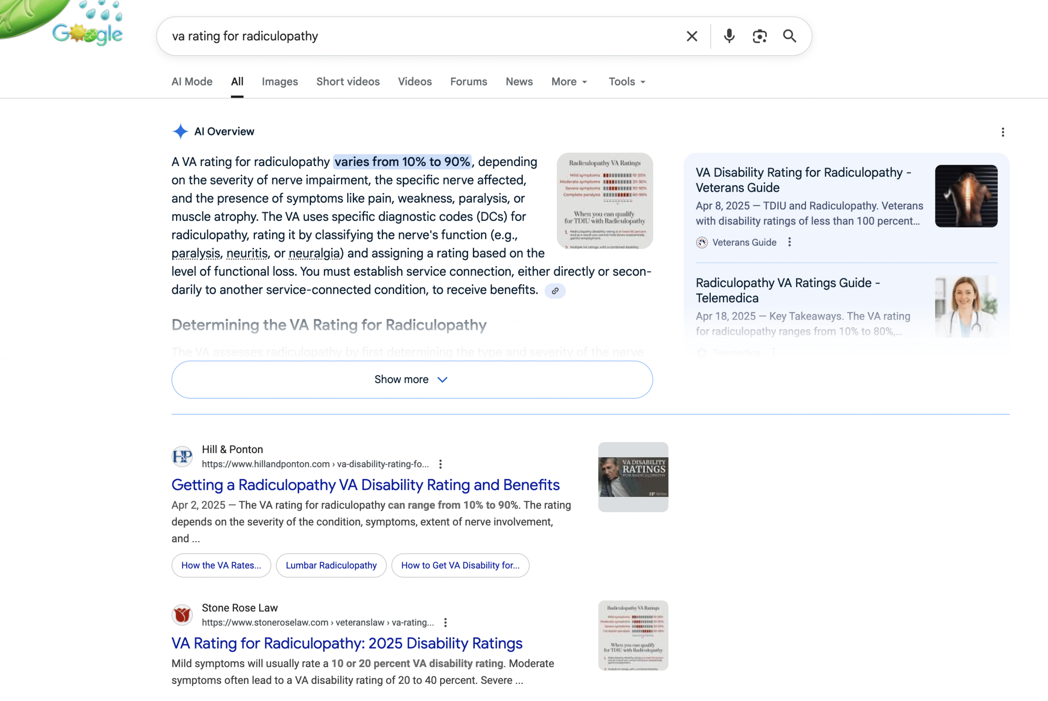Click the Google doodle logo
The height and width of the screenshot is (701, 1048).
point(87,34)
